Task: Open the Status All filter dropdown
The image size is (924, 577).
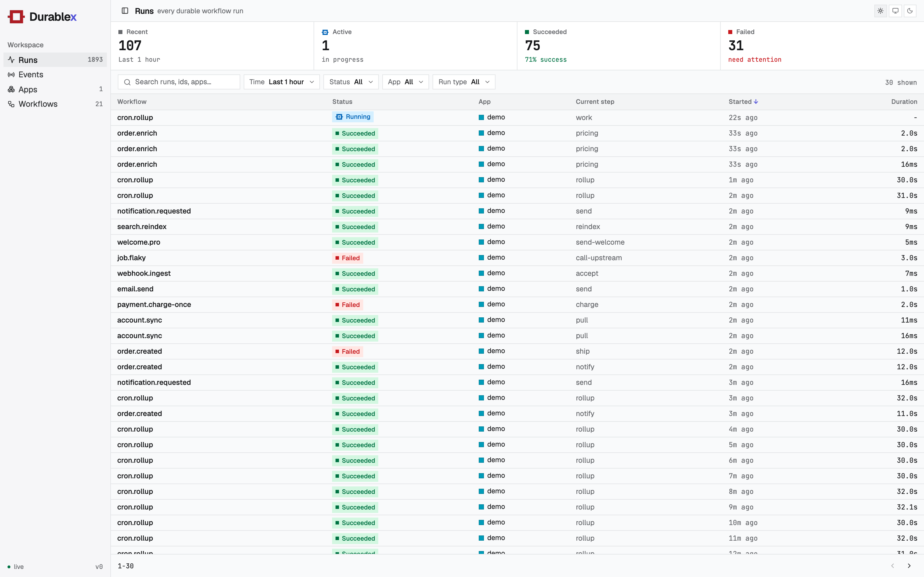Action: (351, 82)
